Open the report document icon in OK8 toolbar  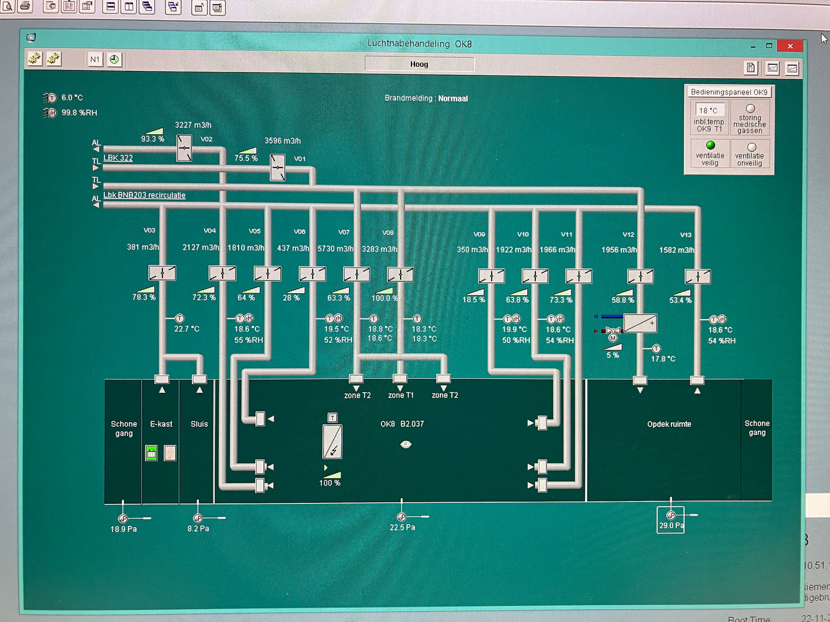click(750, 68)
